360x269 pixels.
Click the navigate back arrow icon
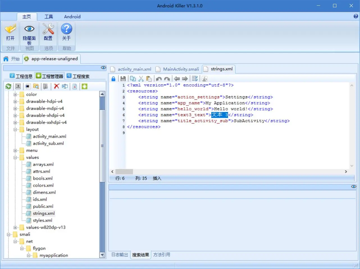coord(177,79)
